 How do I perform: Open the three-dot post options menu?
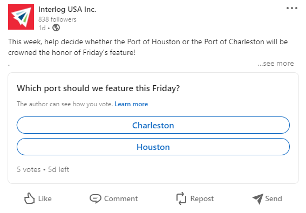[x=292, y=8]
